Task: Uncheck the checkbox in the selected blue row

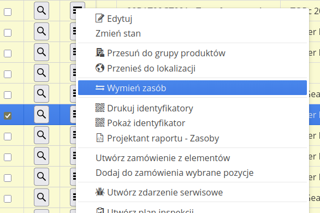Action: pyautogui.click(x=8, y=116)
